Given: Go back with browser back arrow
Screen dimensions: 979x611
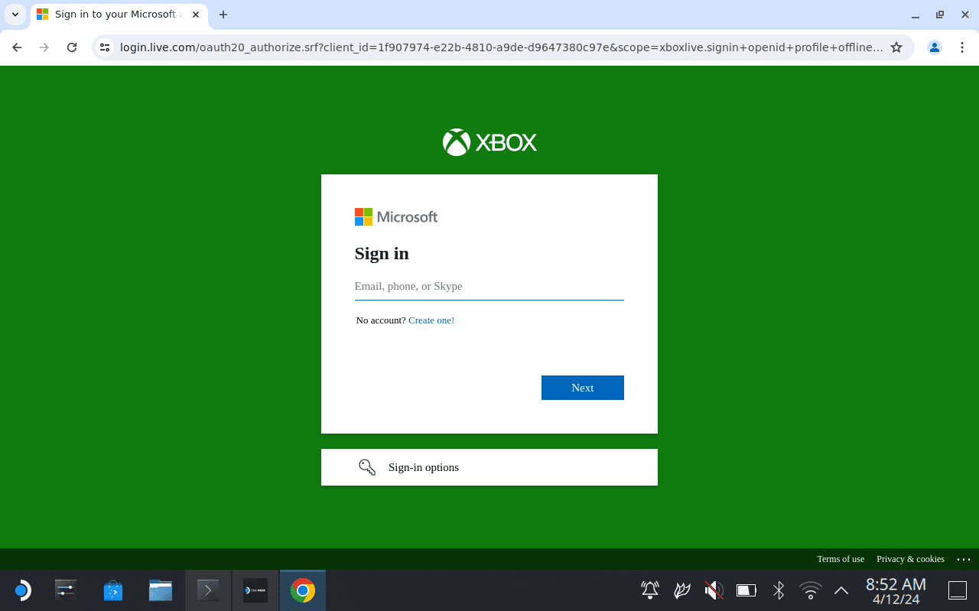Looking at the screenshot, I should coord(17,47).
